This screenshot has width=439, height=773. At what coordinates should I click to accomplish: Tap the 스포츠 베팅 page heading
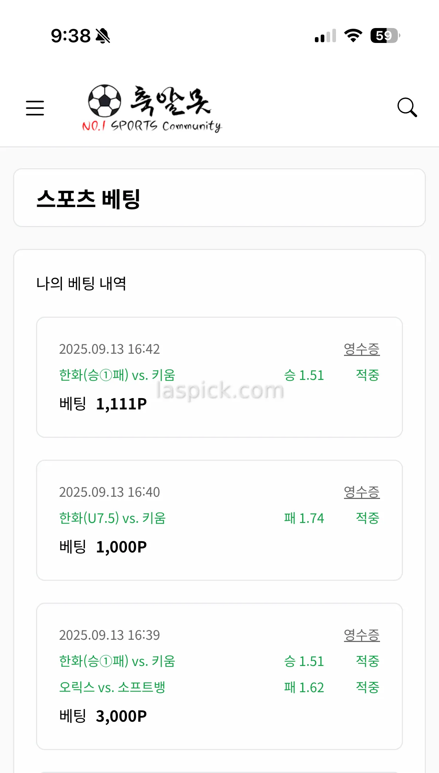pos(88,199)
